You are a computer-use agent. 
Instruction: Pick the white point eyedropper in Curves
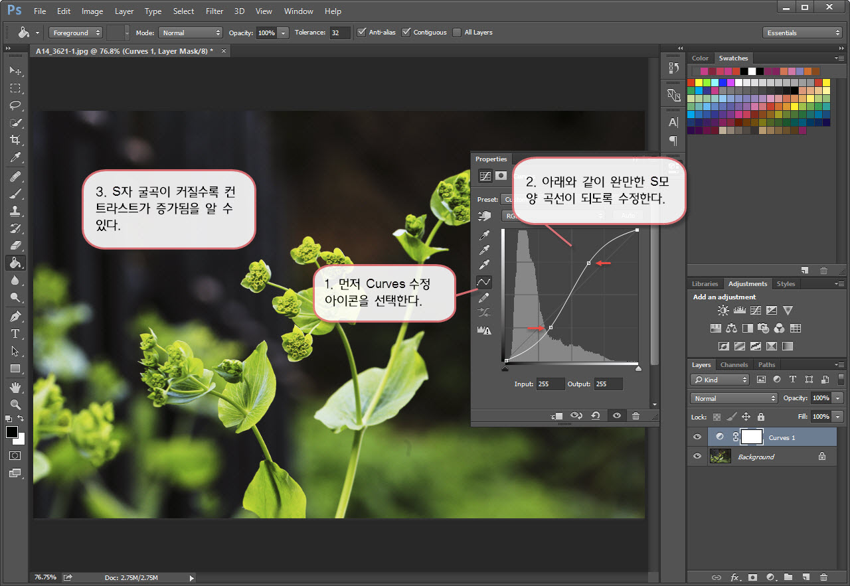[x=484, y=265]
